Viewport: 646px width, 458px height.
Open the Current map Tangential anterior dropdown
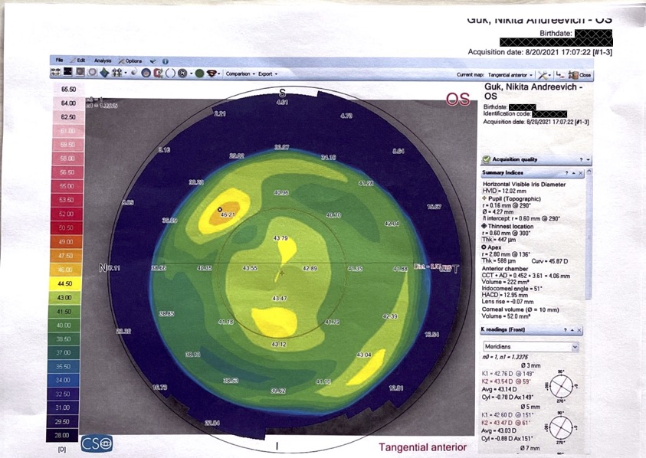511,75
